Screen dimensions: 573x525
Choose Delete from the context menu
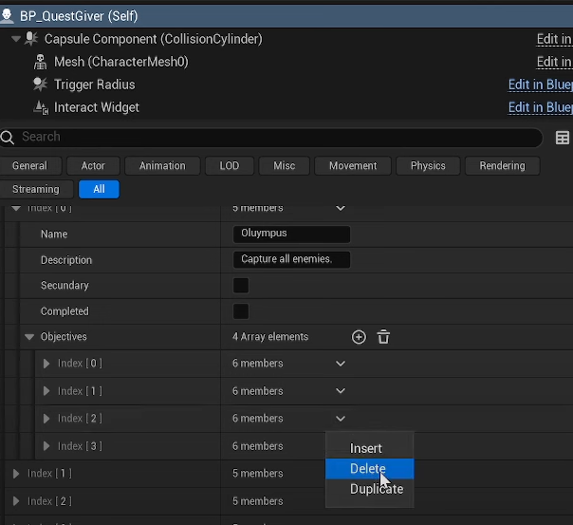coord(367,469)
